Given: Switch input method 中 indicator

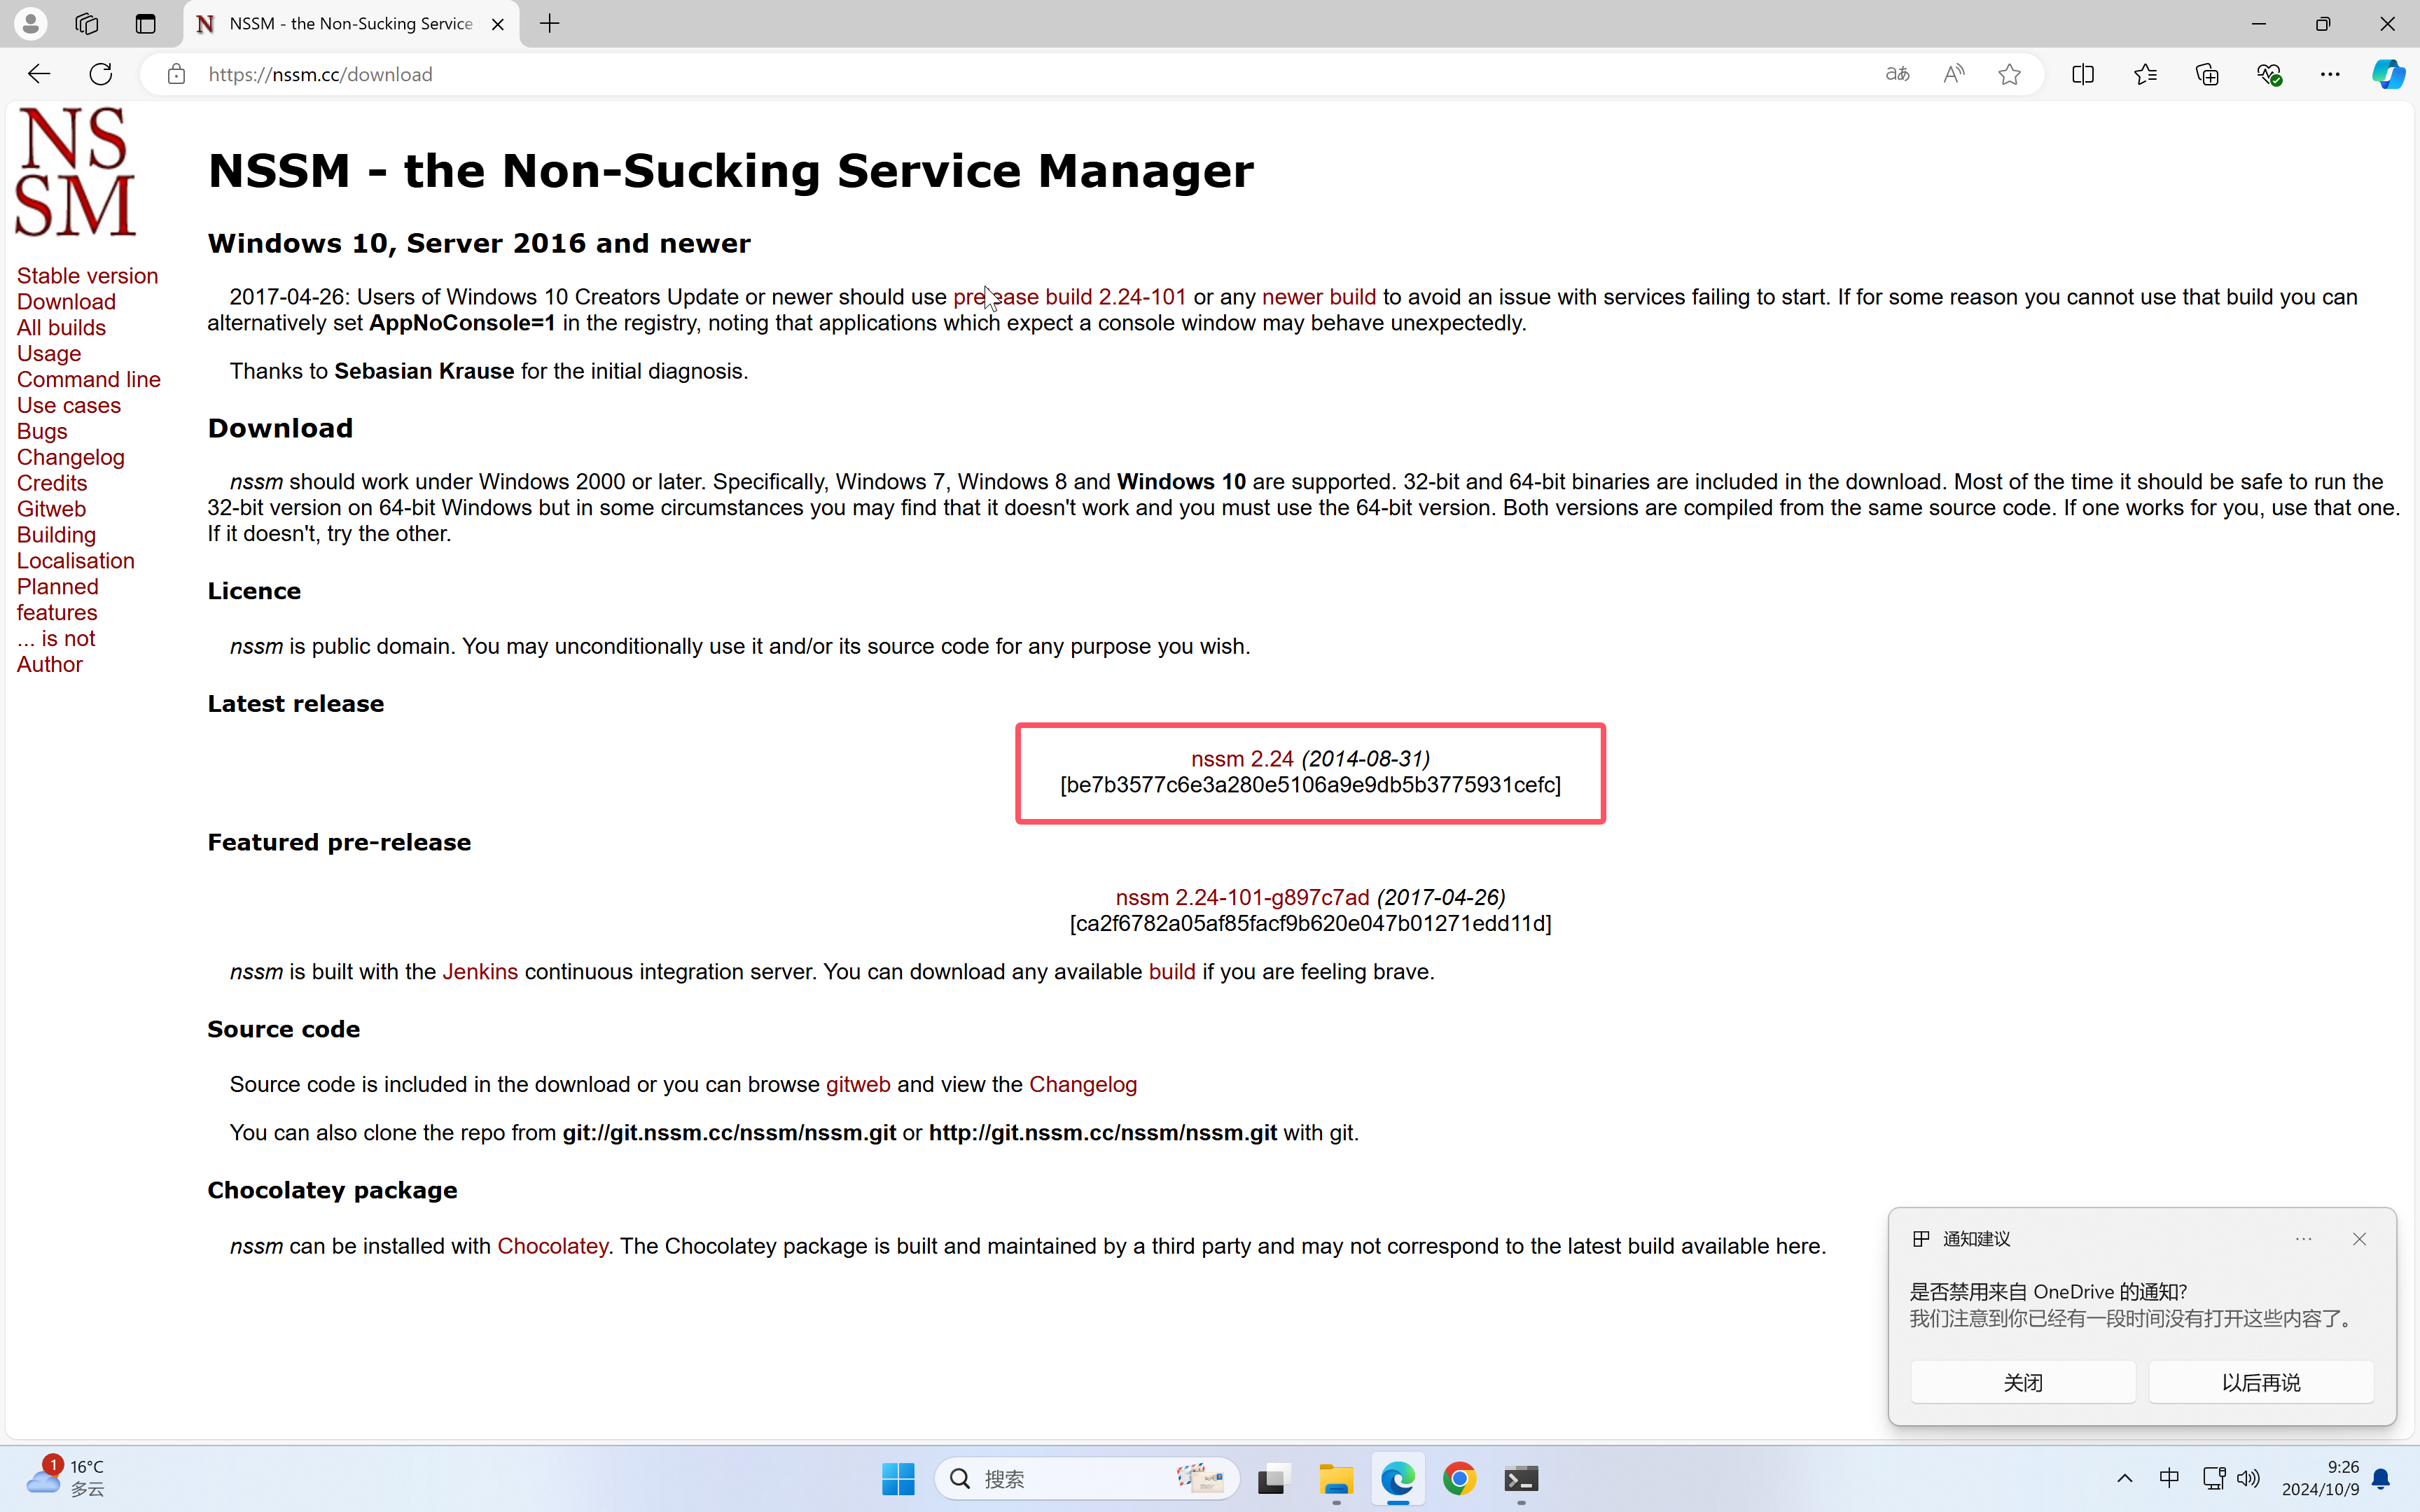Looking at the screenshot, I should pos(2169,1479).
